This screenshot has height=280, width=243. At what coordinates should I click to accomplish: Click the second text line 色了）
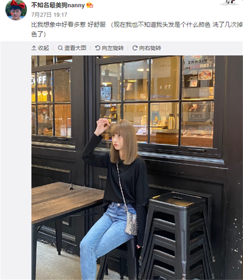[x=39, y=34]
